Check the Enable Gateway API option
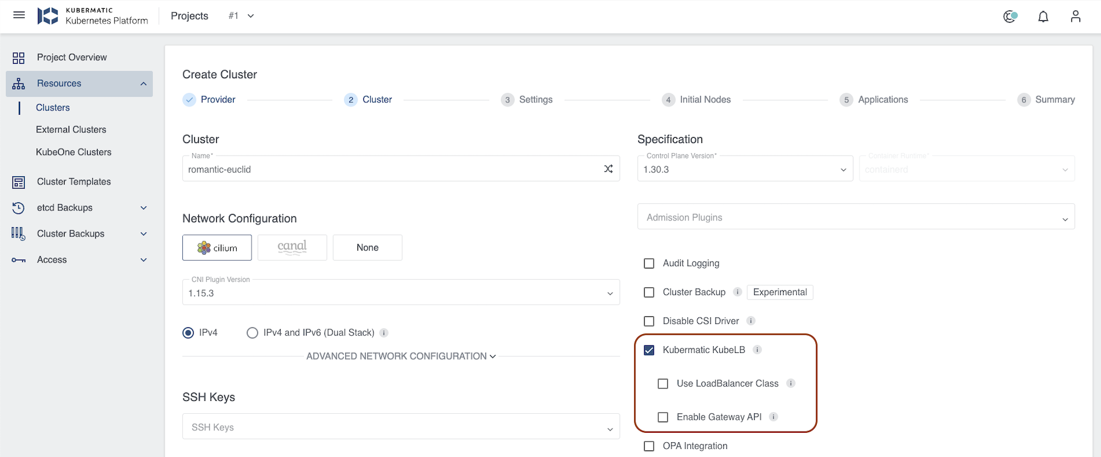Image resolution: width=1101 pixels, height=457 pixels. pyautogui.click(x=663, y=417)
